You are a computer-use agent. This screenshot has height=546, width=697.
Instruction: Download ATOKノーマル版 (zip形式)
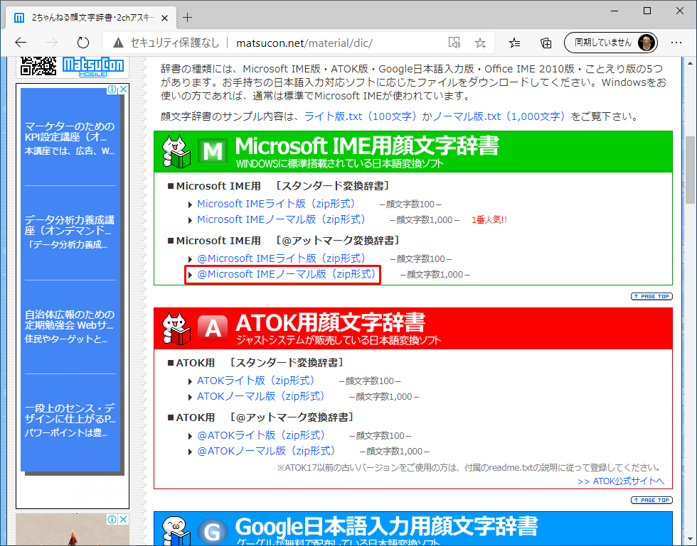[261, 396]
